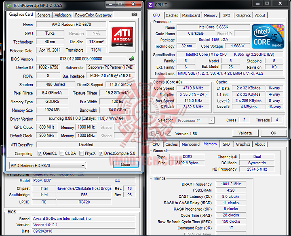
Task: Click the Award Software International BIOS brand
Action: coord(84,219)
